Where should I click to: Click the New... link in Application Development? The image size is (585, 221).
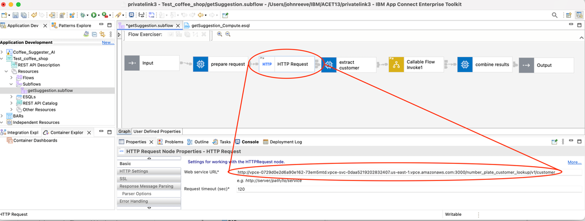(x=108, y=42)
